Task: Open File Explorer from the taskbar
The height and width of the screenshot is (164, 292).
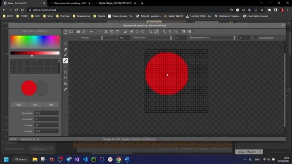Action: (35, 159)
